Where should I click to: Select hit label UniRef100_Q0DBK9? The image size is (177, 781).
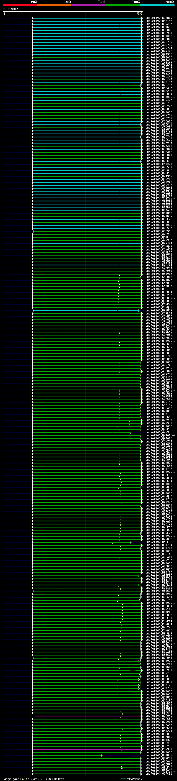(159, 450)
